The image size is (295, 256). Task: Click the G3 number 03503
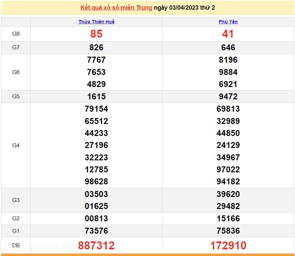96,194
